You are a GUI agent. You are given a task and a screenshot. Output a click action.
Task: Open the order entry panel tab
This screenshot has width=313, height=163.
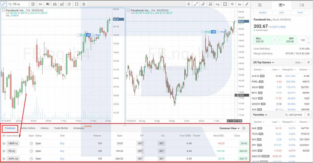(x=282, y=5)
